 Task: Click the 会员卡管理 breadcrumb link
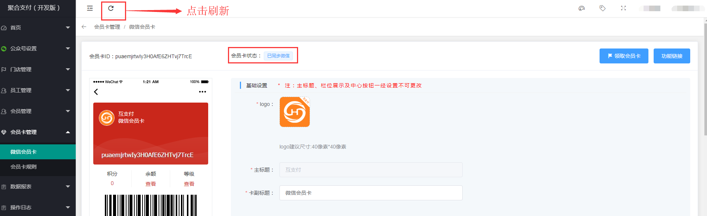coord(107,27)
